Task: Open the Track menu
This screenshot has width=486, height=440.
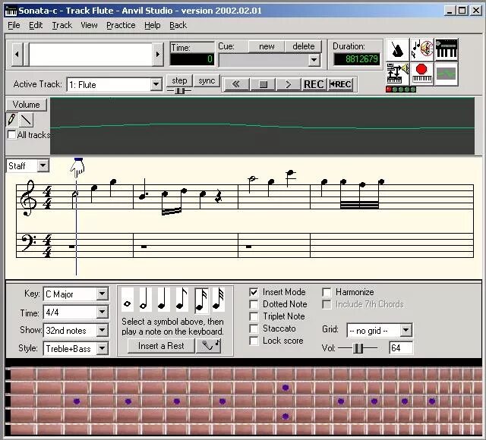Action: click(x=62, y=25)
